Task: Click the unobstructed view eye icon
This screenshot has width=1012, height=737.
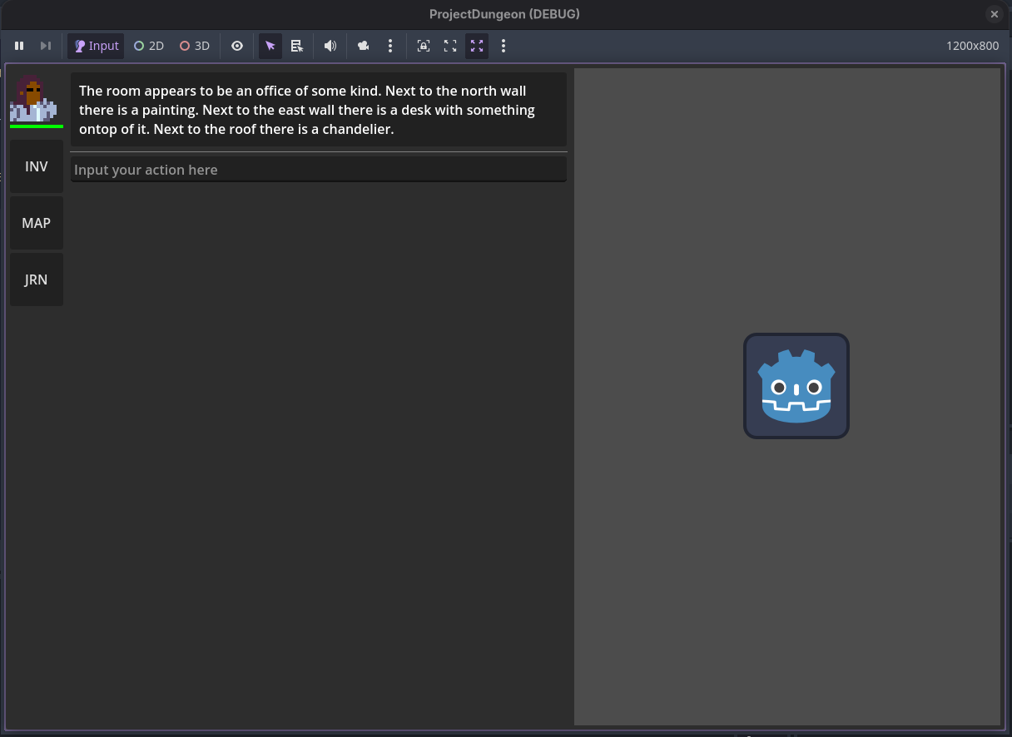Action: 236,46
